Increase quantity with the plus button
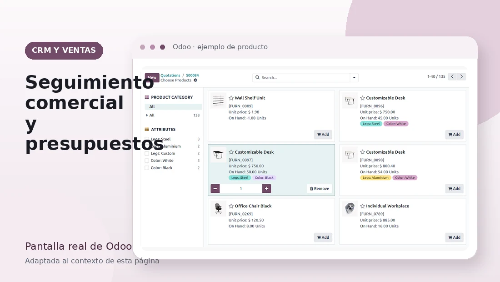 [x=266, y=189]
